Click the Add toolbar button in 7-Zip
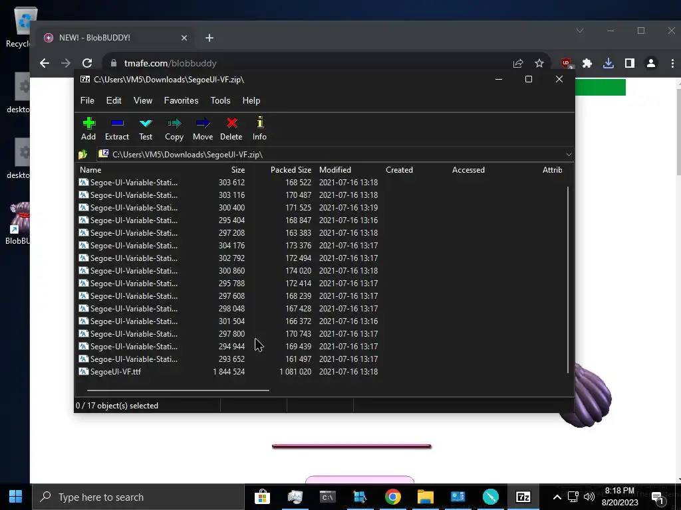This screenshot has height=510, width=681. pos(88,129)
